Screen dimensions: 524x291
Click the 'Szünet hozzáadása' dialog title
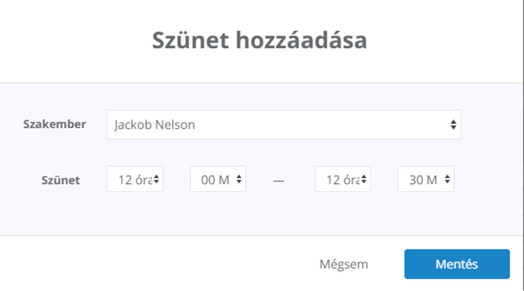tap(259, 40)
